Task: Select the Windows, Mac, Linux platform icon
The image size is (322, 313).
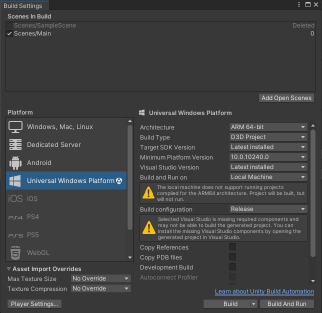Action: [15, 127]
